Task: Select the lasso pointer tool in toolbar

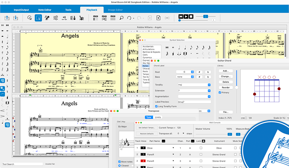Action: coord(30,18)
